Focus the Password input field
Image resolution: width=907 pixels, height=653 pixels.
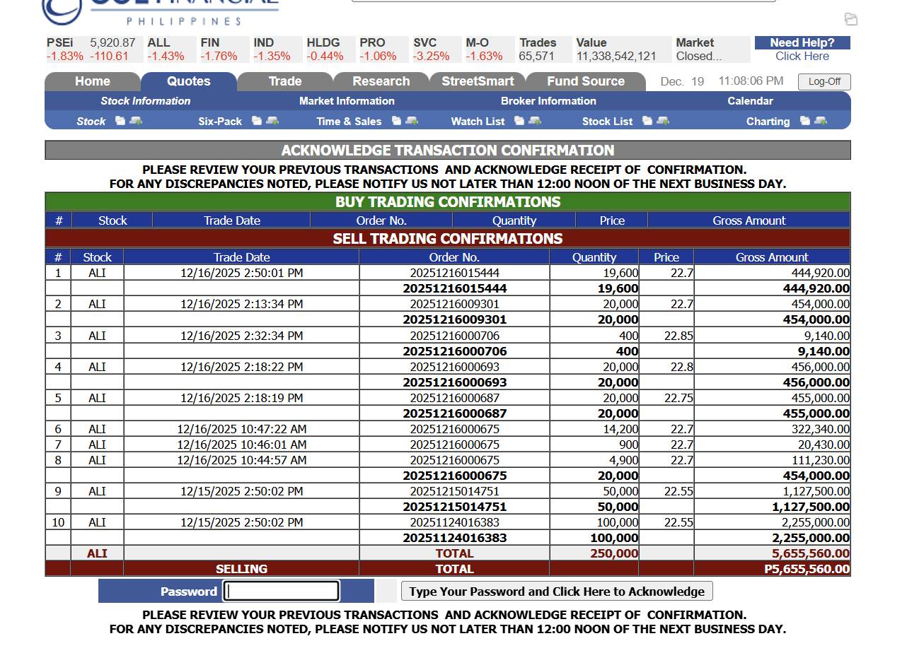tap(282, 592)
